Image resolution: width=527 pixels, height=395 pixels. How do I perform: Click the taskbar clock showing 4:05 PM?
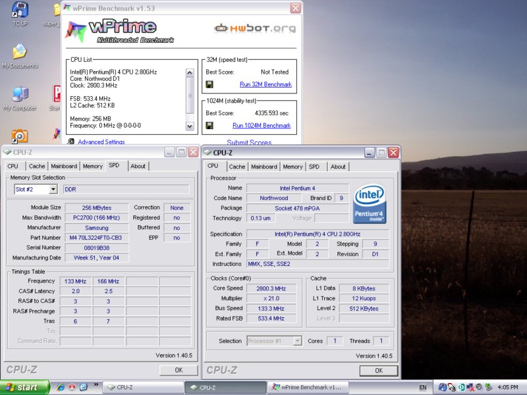click(507, 387)
